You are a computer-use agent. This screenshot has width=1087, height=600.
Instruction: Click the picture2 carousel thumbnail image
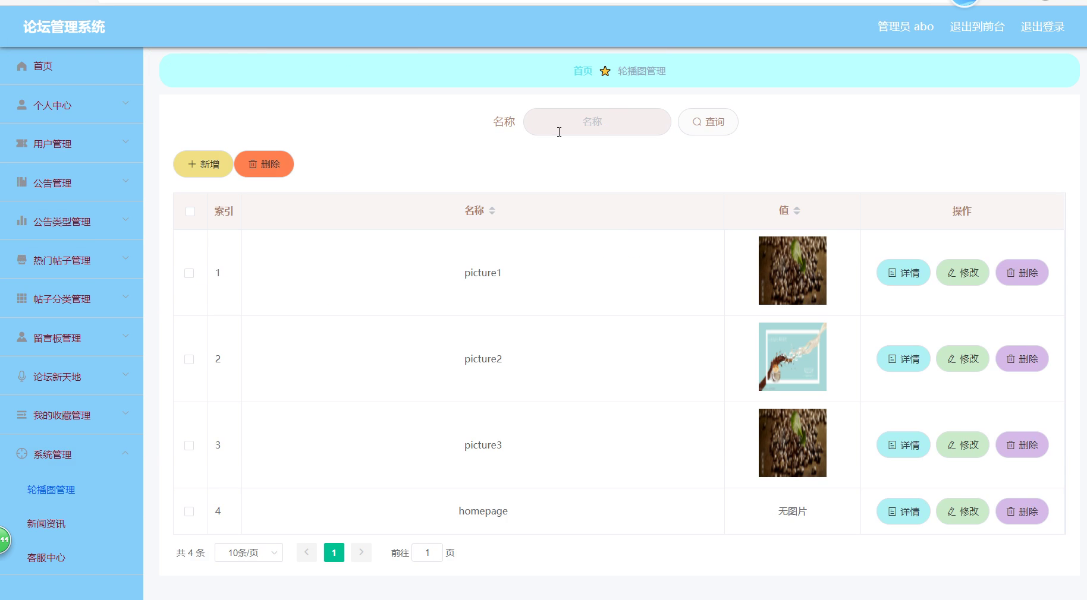[x=793, y=356]
